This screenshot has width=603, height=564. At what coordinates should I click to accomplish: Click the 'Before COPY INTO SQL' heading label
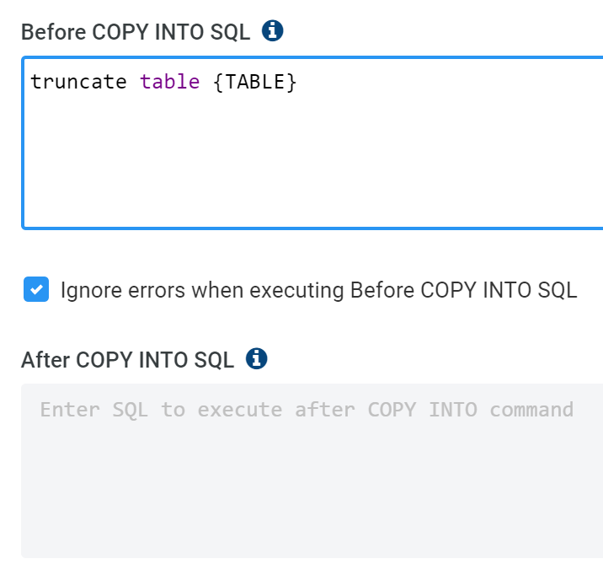coord(136,32)
